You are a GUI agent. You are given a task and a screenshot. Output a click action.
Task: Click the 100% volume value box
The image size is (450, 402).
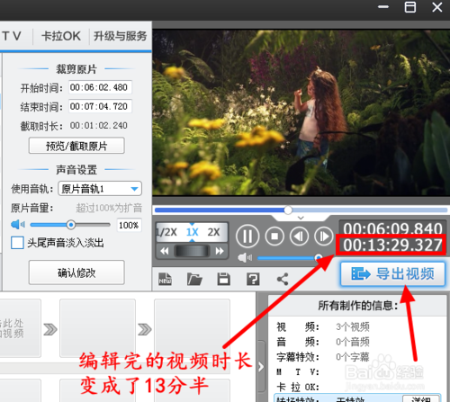coord(129,225)
